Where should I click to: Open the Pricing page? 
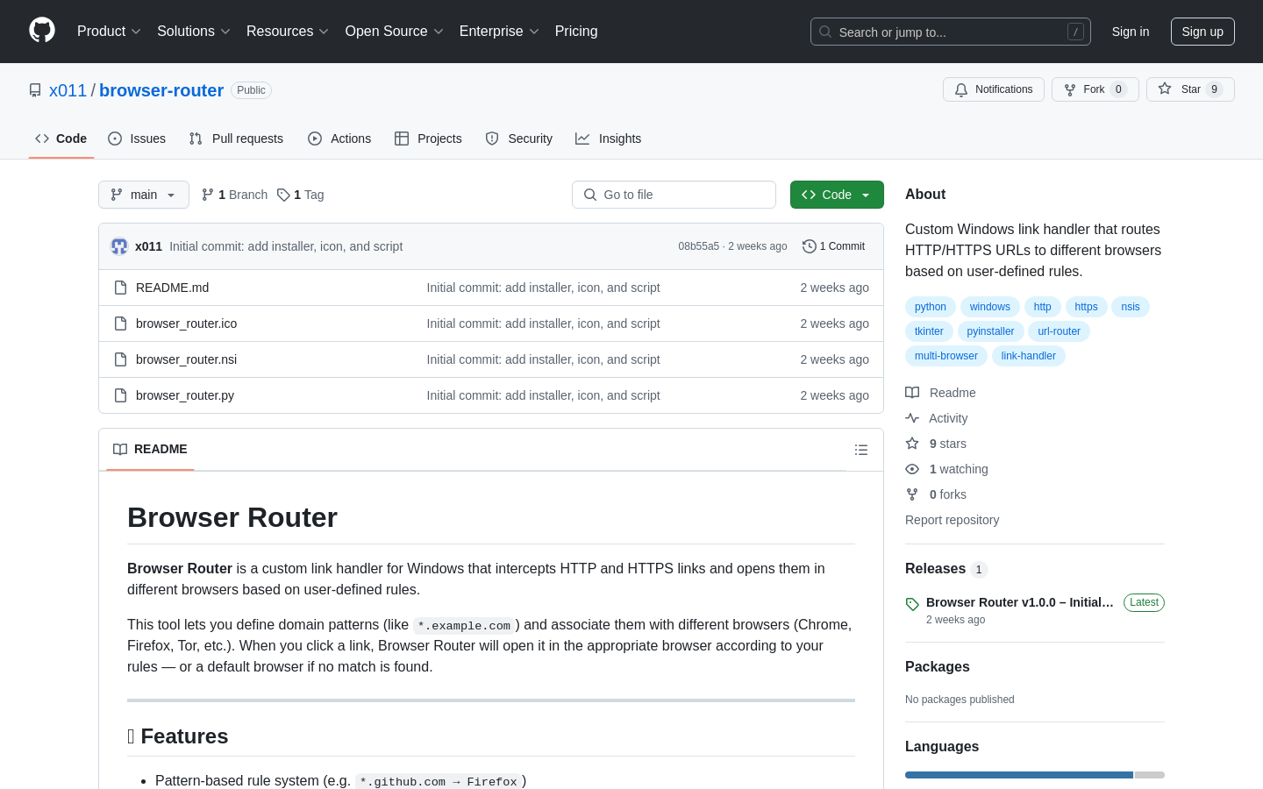(x=576, y=32)
